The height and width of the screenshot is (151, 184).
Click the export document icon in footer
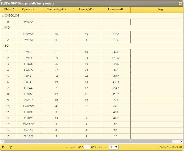[3, 147]
